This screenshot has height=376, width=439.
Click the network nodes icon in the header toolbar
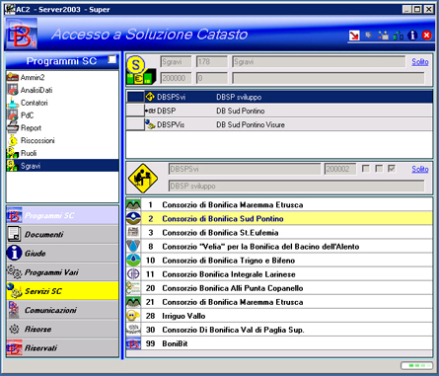click(383, 35)
